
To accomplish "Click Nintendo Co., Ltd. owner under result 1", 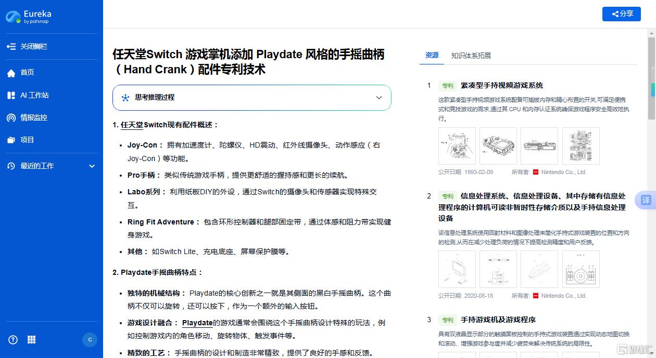I will [564, 172].
